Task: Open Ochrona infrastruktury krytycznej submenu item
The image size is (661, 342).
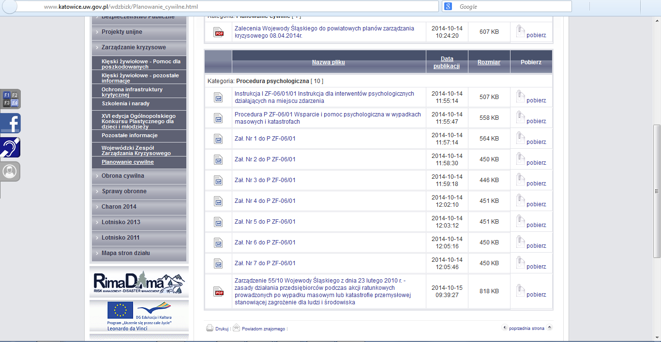Action: tap(132, 92)
